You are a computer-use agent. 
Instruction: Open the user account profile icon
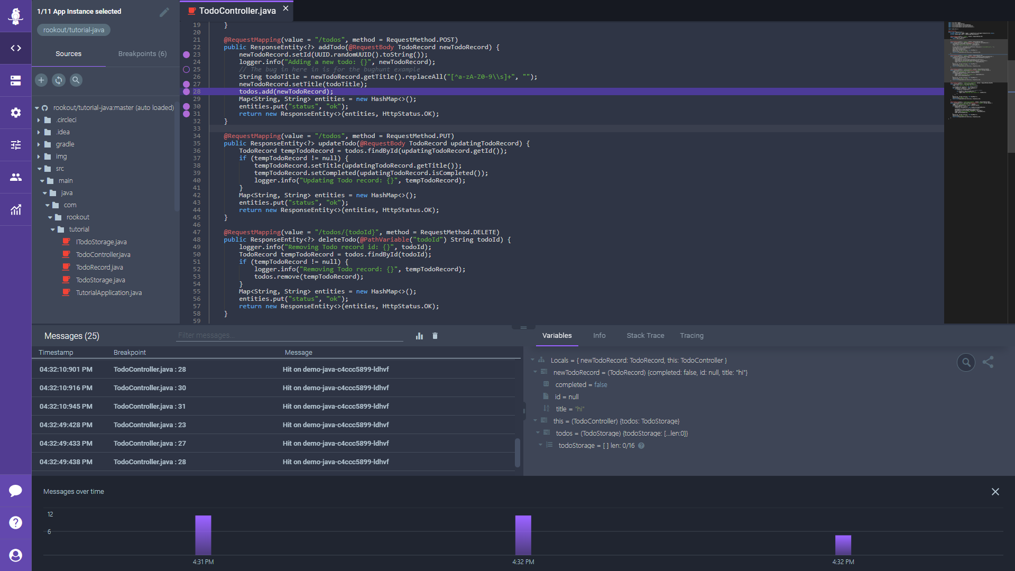click(x=16, y=555)
